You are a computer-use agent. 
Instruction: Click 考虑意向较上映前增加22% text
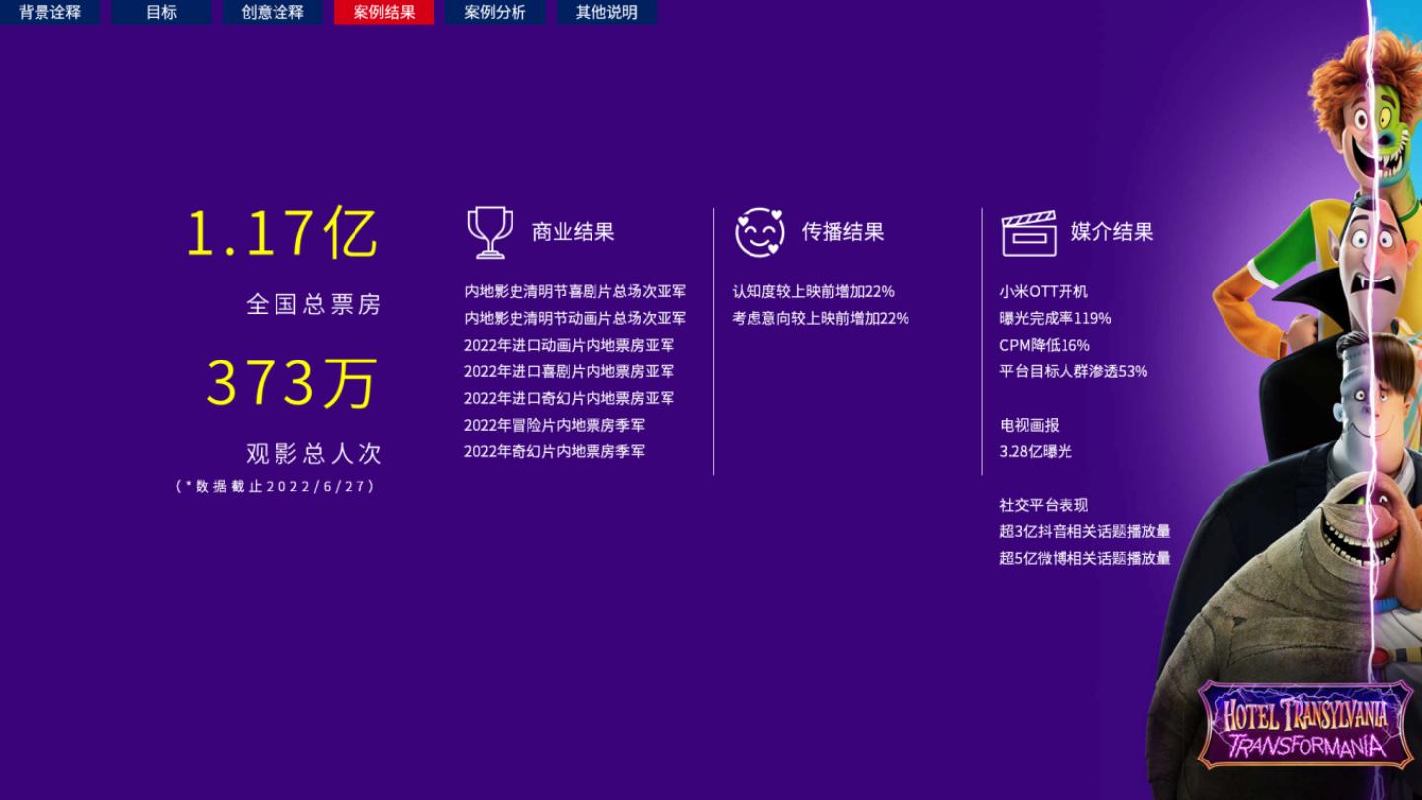[821, 319]
